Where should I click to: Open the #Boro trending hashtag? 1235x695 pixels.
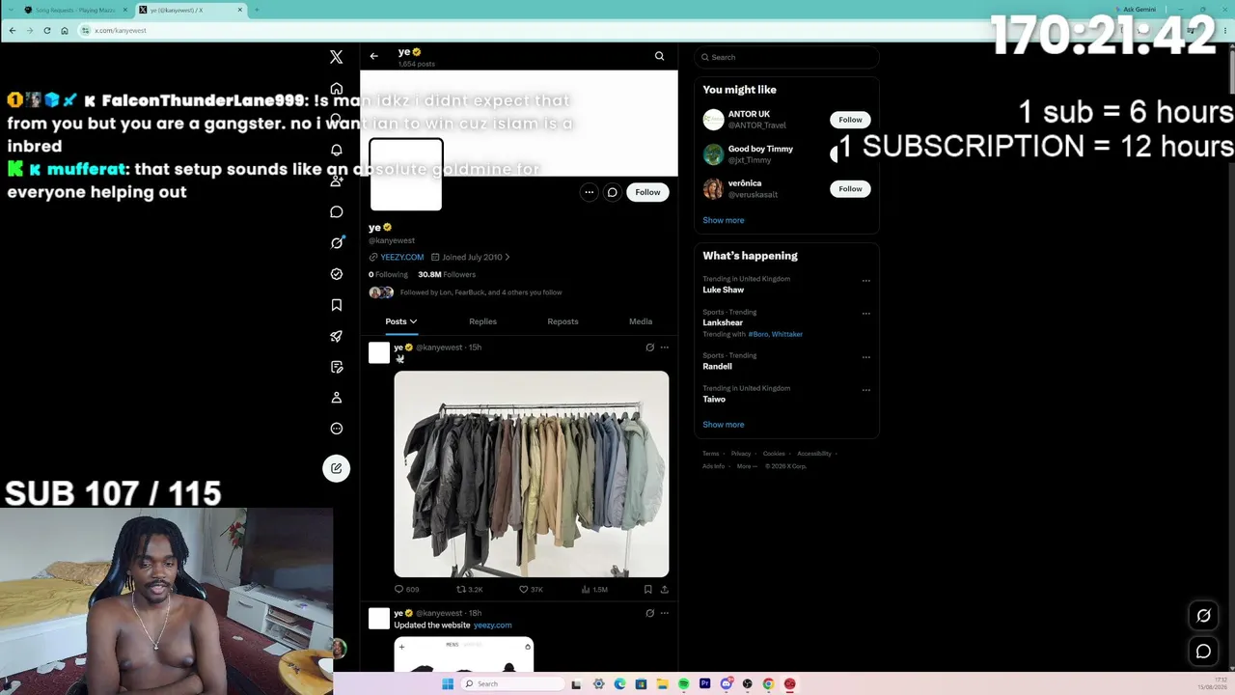click(x=757, y=334)
